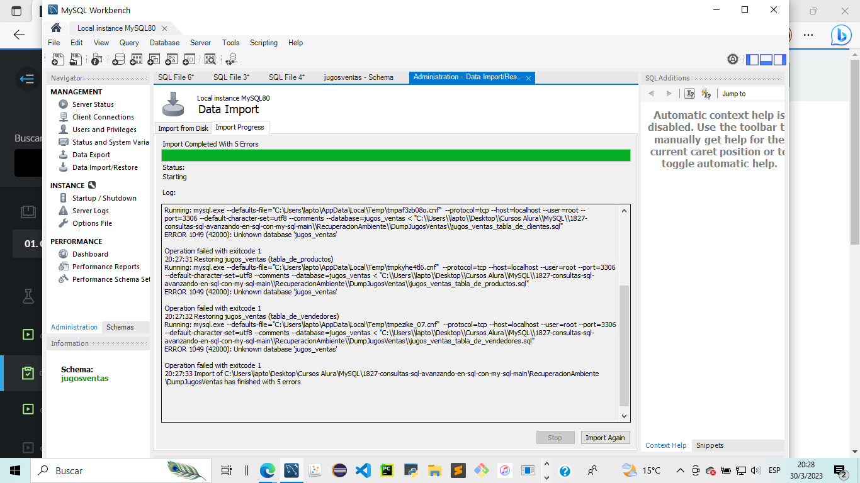Screen dimensions: 860x483
Task: Open Server Status in Navigator
Action: 93,104
